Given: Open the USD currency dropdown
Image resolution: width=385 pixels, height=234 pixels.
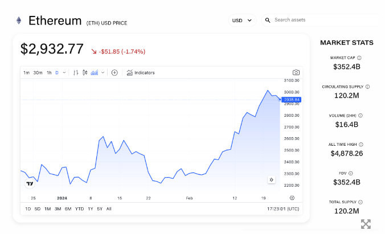Looking at the screenshot, I should pyautogui.click(x=242, y=20).
